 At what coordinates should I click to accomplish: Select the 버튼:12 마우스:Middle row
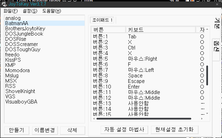click(148, 98)
